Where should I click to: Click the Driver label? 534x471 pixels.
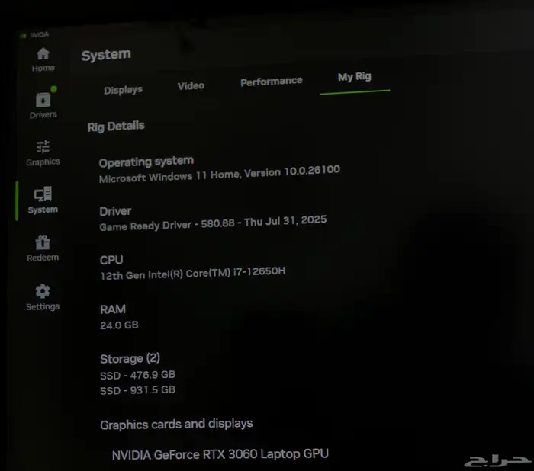coord(115,211)
